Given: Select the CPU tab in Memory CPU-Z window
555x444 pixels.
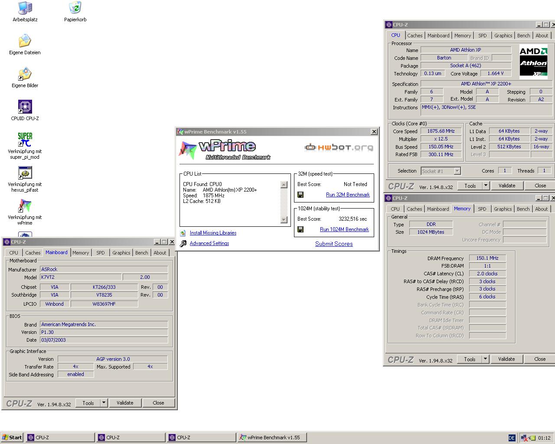Looking at the screenshot, I should tap(395, 209).
